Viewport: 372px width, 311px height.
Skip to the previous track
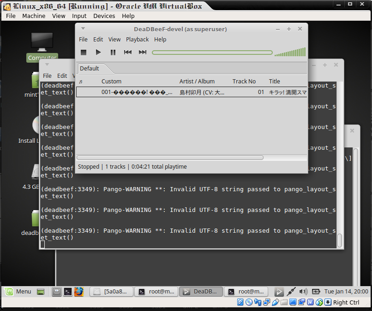click(x=127, y=52)
